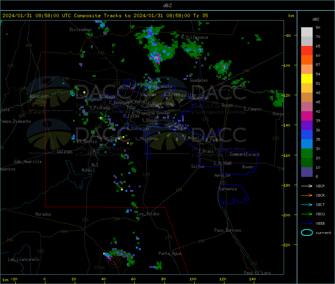Screen dimensions: 335x284
Task: Click the Paso_Barroso map label
Action: (228, 230)
